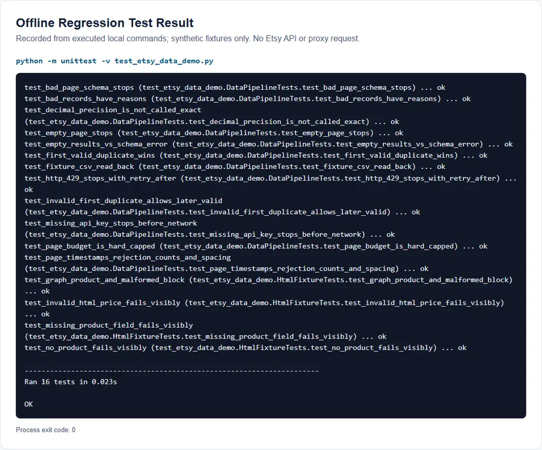The image size is (542, 450).
Task: Click the test_no_product_fails_visibly result line
Action: (245, 348)
